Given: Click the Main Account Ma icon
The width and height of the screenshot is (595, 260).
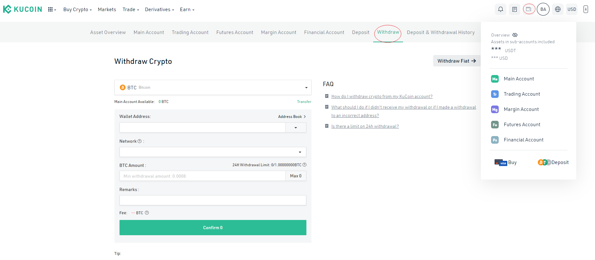Looking at the screenshot, I should [x=495, y=79].
